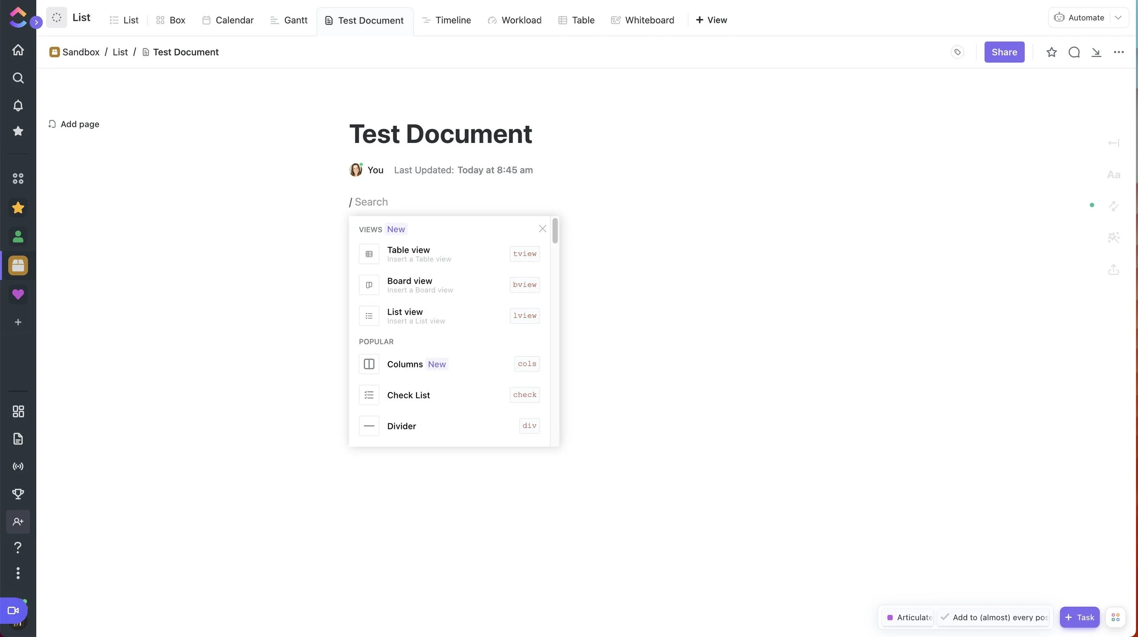Click the Dashboards icon in sidebar
The image size is (1138, 637).
18,412
